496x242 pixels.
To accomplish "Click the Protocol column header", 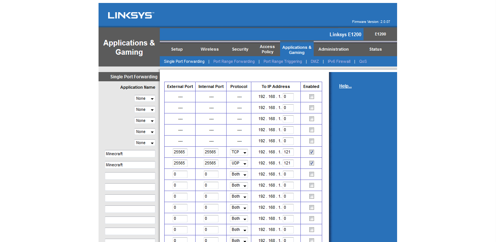I will [239, 86].
